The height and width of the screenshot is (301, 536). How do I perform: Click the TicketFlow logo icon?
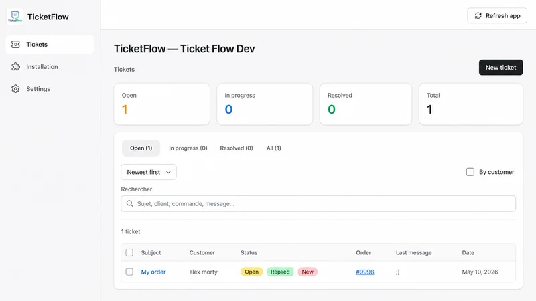[x=15, y=17]
